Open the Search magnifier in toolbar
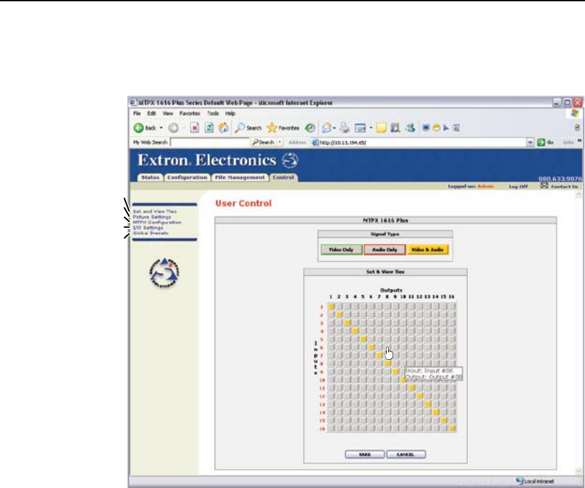Viewport: 585px width, 488px height. [x=239, y=128]
